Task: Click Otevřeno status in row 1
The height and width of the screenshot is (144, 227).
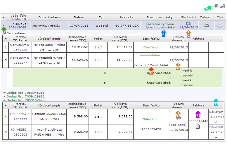Action: click(150, 47)
